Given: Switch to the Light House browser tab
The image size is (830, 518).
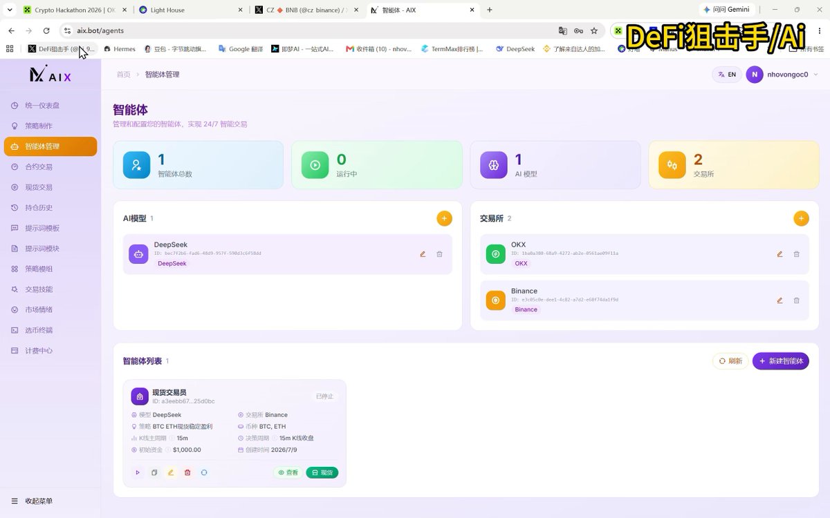Looking at the screenshot, I should pos(190,10).
